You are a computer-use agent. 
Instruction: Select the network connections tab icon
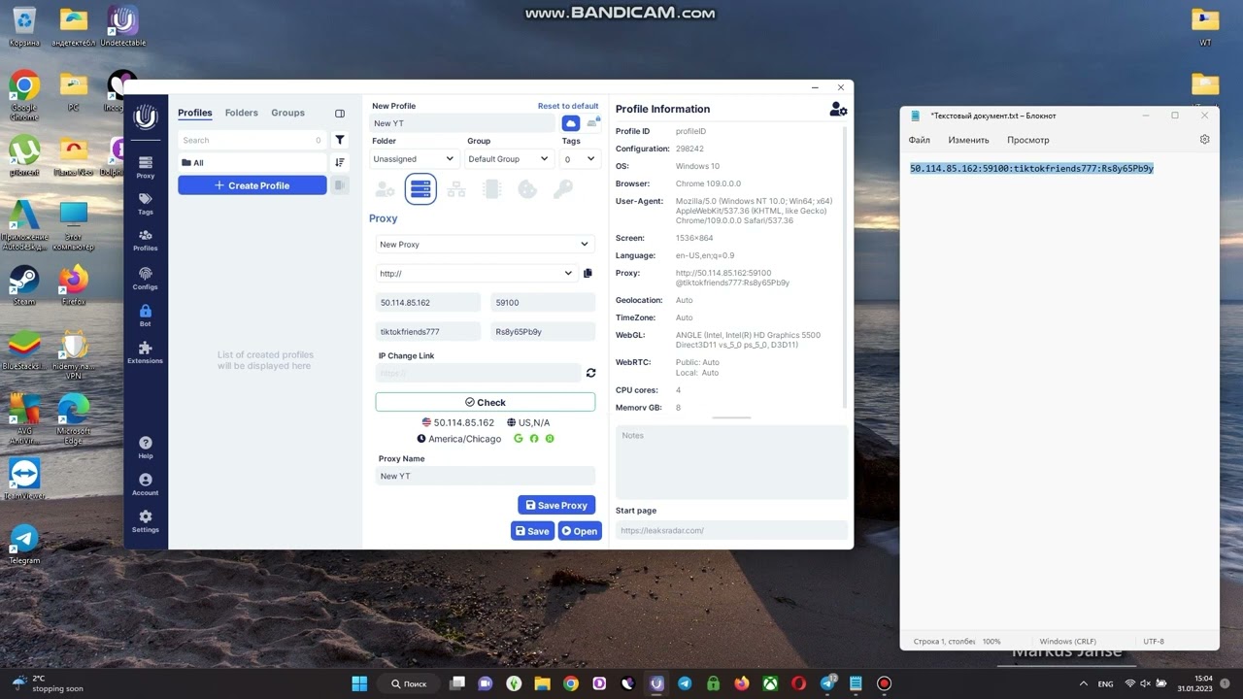pos(455,189)
